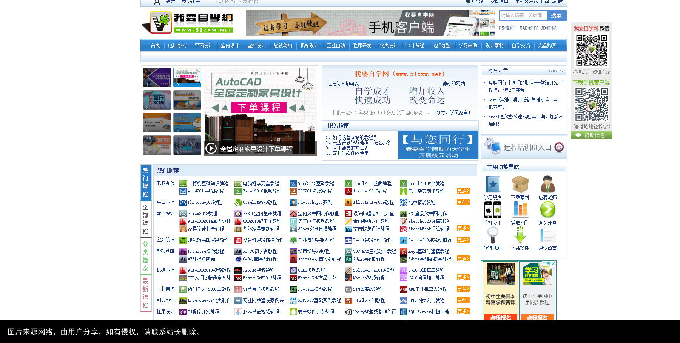
Task: Click the search keyword input field
Action: coord(523,15)
